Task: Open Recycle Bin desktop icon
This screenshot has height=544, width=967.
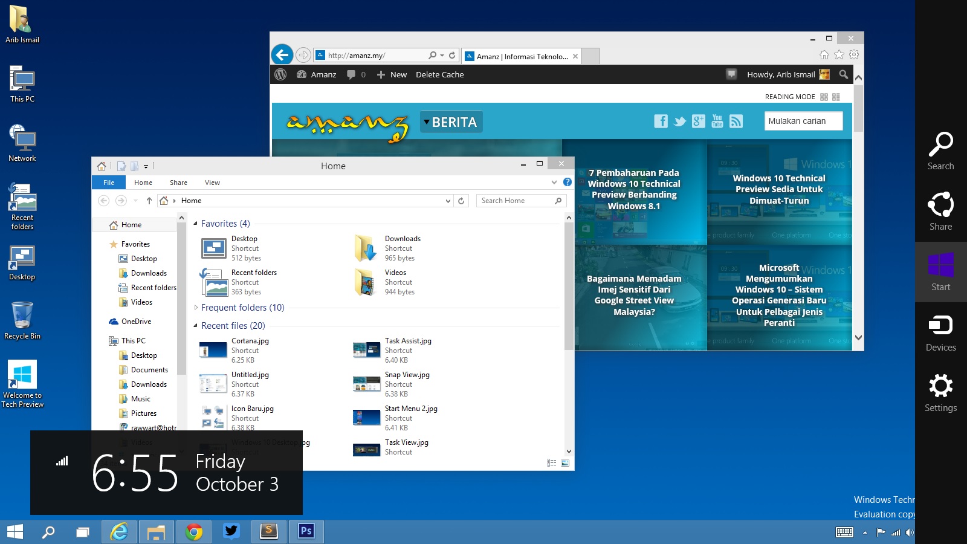Action: [22, 320]
